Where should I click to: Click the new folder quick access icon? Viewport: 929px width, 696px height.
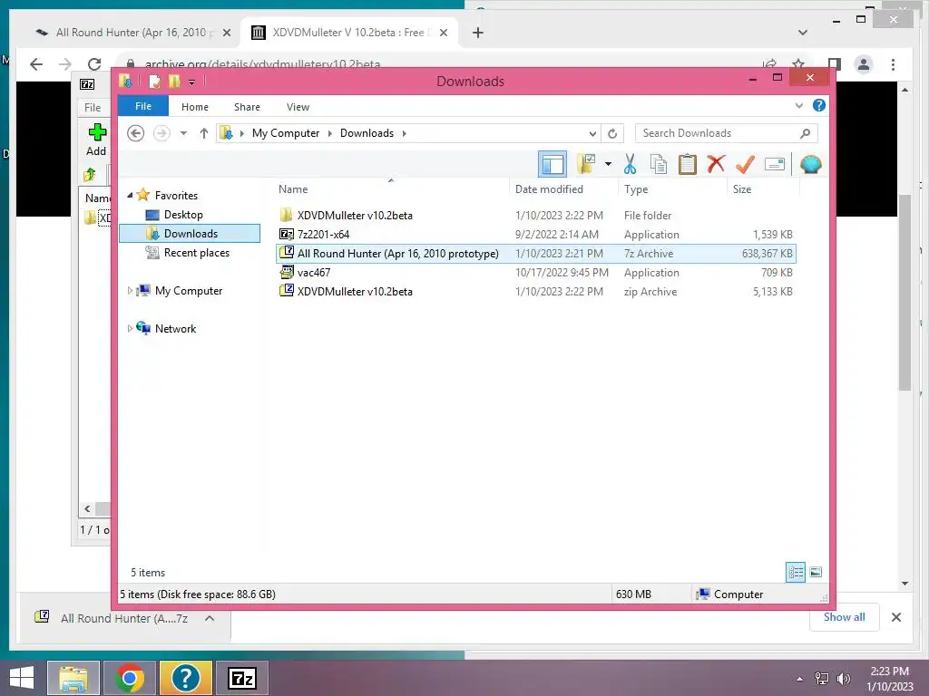(x=174, y=81)
